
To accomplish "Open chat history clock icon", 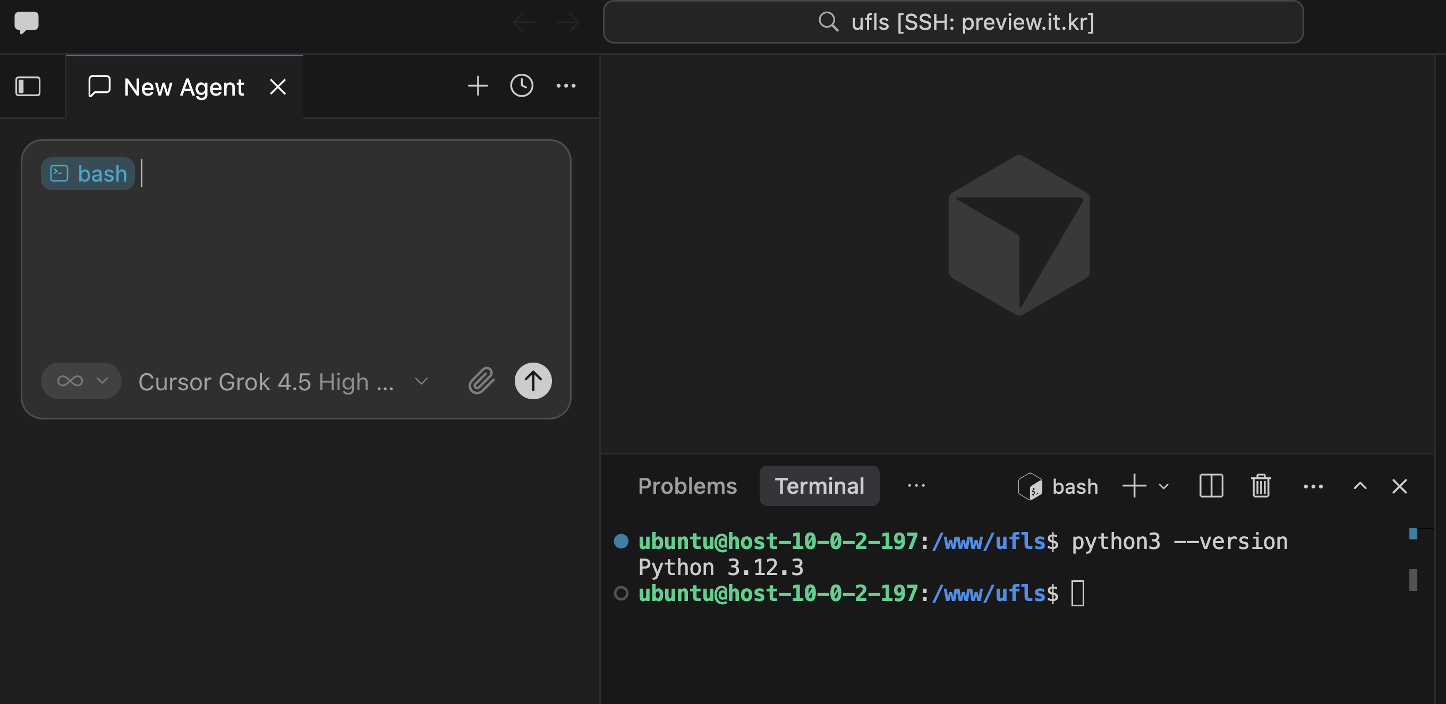I will tap(522, 86).
